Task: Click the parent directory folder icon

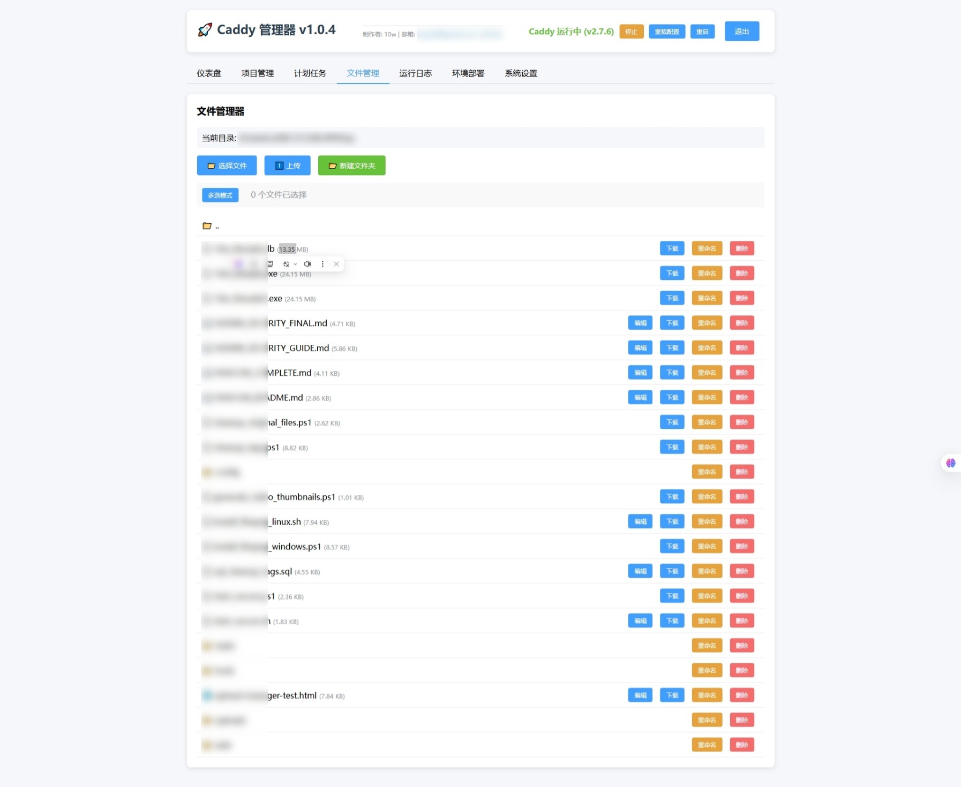Action: click(x=207, y=226)
